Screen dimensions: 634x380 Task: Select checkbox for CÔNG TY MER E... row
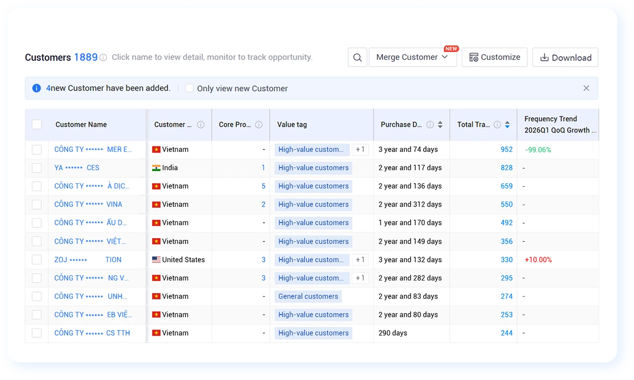point(36,149)
